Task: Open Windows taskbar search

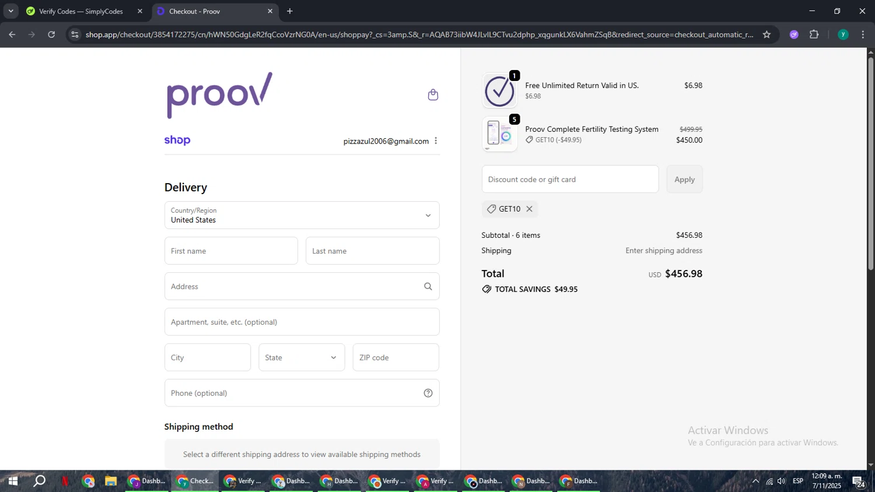Action: click(39, 481)
